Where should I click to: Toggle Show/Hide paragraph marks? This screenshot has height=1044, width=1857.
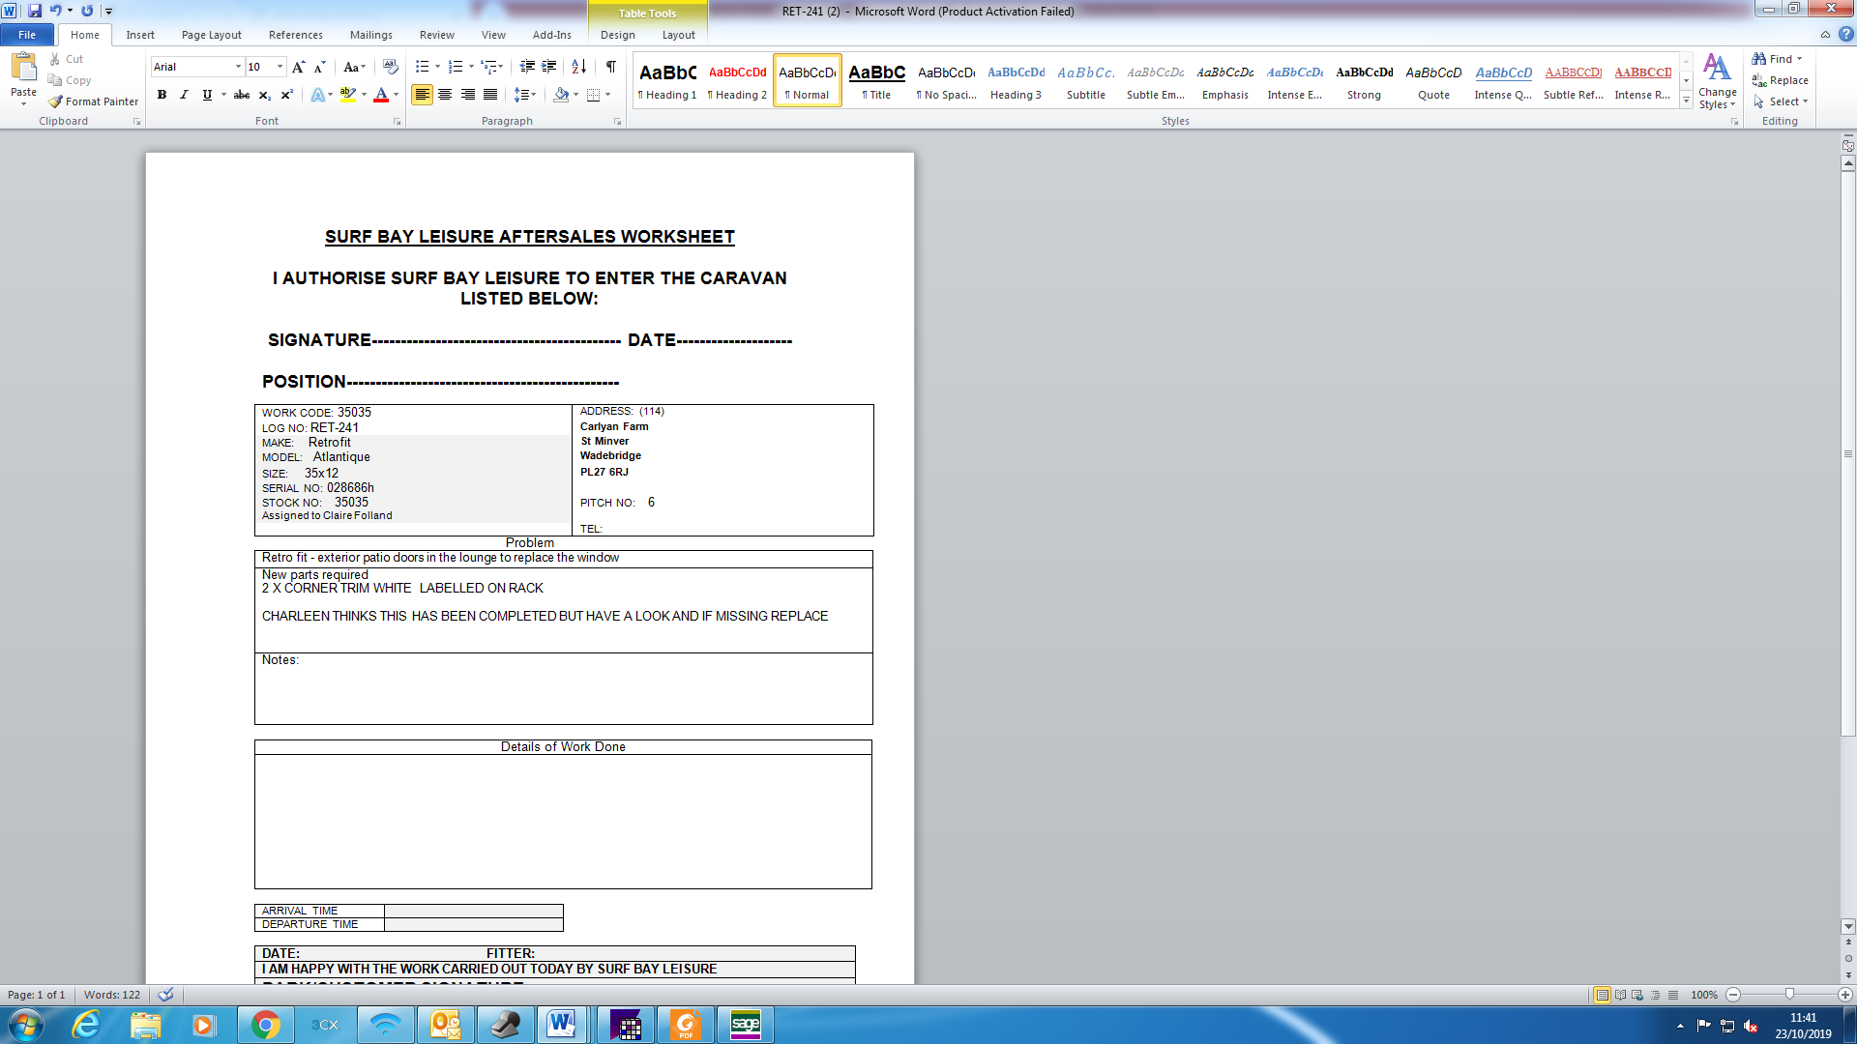tap(610, 67)
